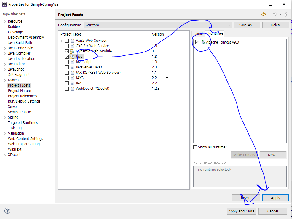Open the Configuration combo box
Screen dimensions: 292x219
click(x=157, y=25)
